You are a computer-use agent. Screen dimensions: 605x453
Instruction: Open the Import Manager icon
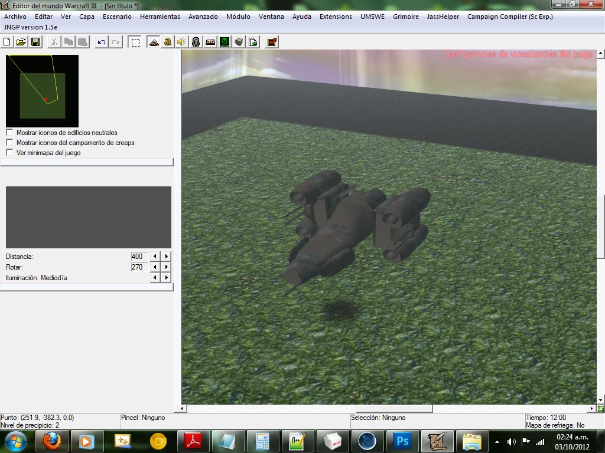tap(253, 42)
